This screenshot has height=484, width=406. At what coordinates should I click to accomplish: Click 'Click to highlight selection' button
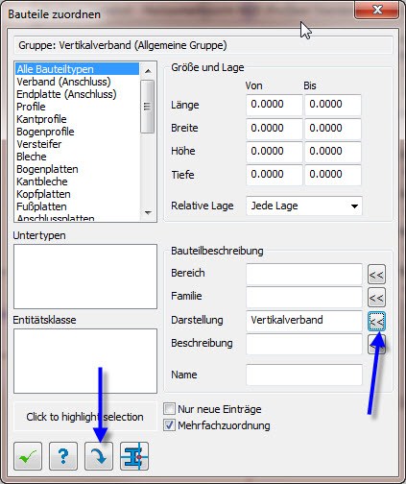click(85, 417)
